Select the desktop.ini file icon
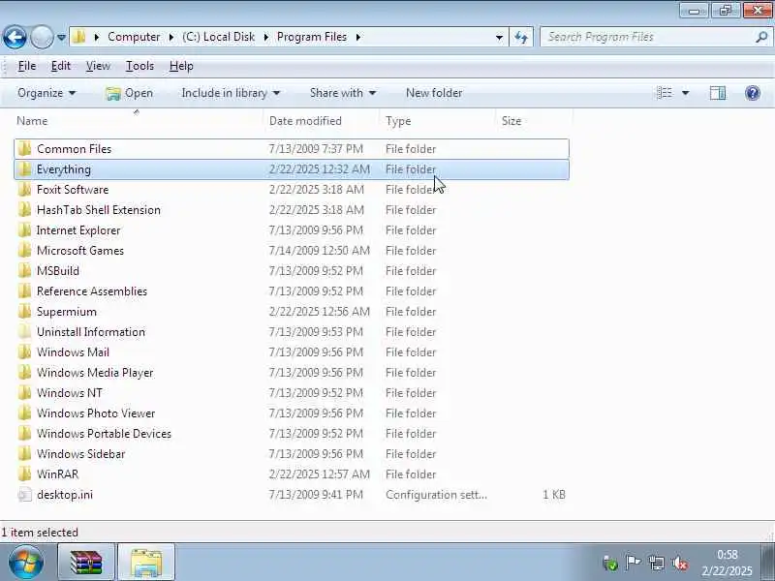 [x=24, y=495]
